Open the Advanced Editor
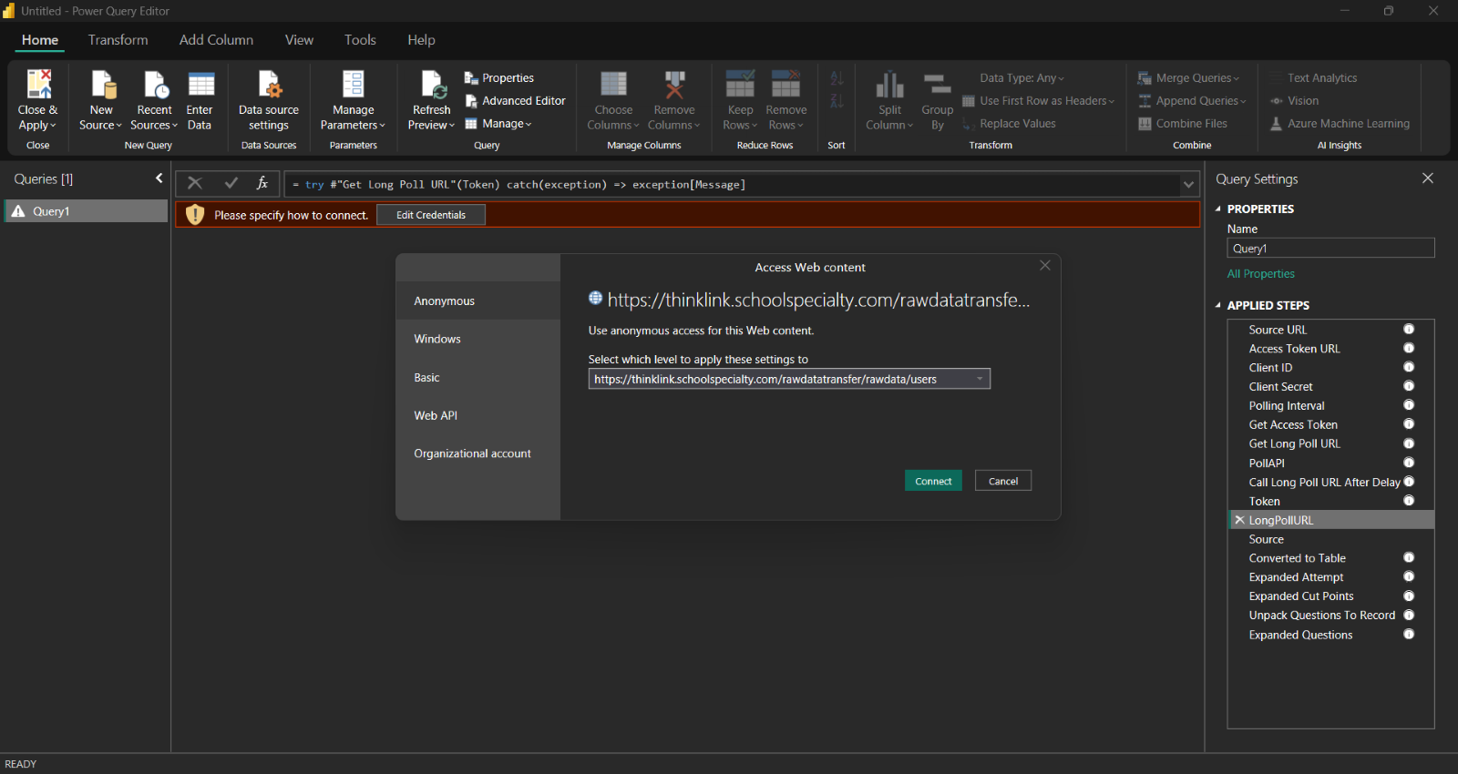The image size is (1458, 774). tap(516, 101)
